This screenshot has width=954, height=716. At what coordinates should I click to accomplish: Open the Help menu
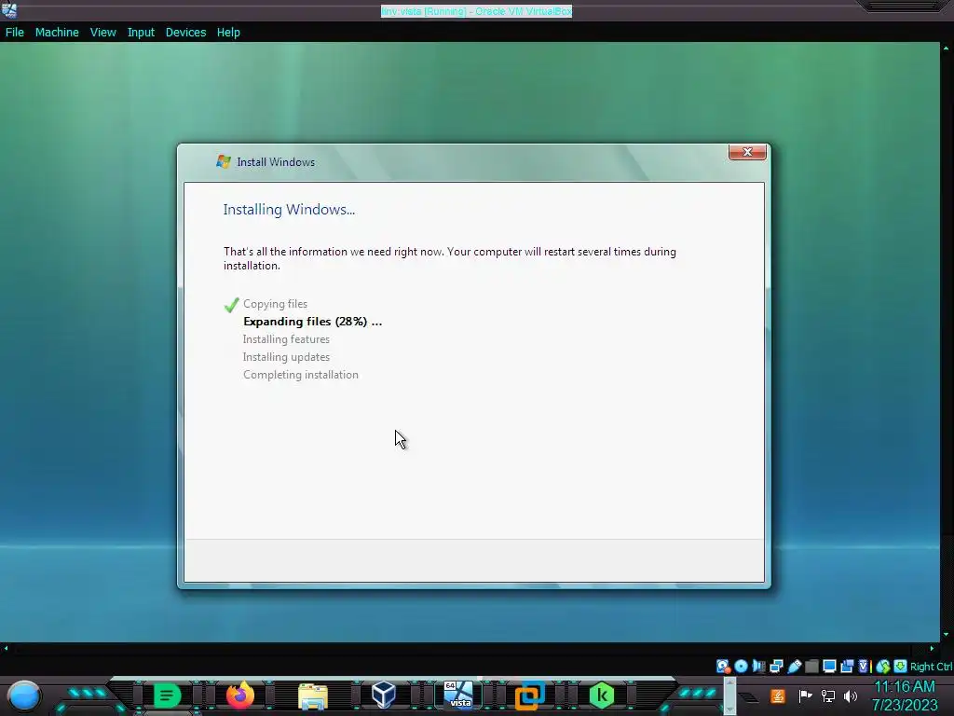tap(228, 33)
